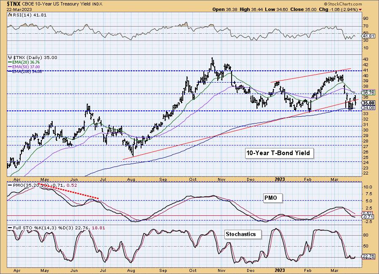This screenshot has height=274, width=379.
Task: Click the bold 2023 label under the price panel
Action: click(x=280, y=180)
